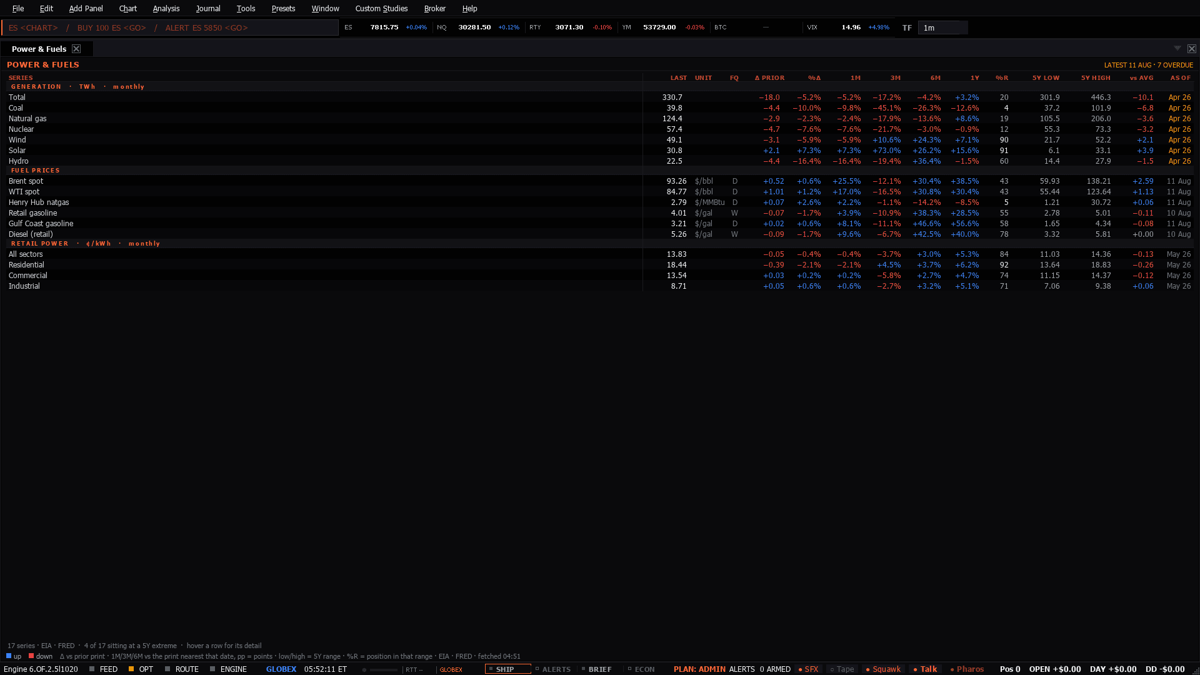Click the ENGINE status indicator icon

[x=212, y=669]
